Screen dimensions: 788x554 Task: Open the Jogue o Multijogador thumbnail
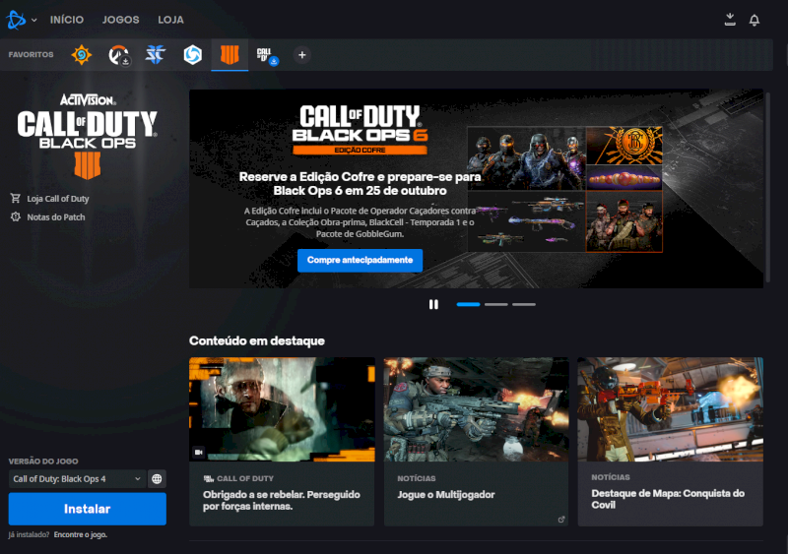(x=477, y=409)
